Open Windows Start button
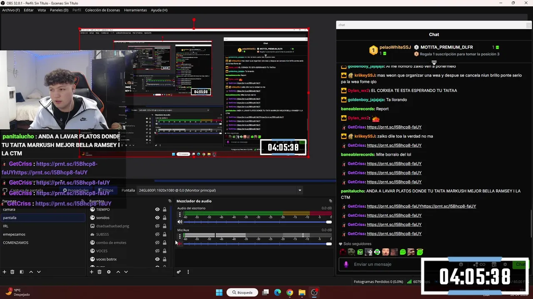The image size is (533, 299). tap(219, 292)
